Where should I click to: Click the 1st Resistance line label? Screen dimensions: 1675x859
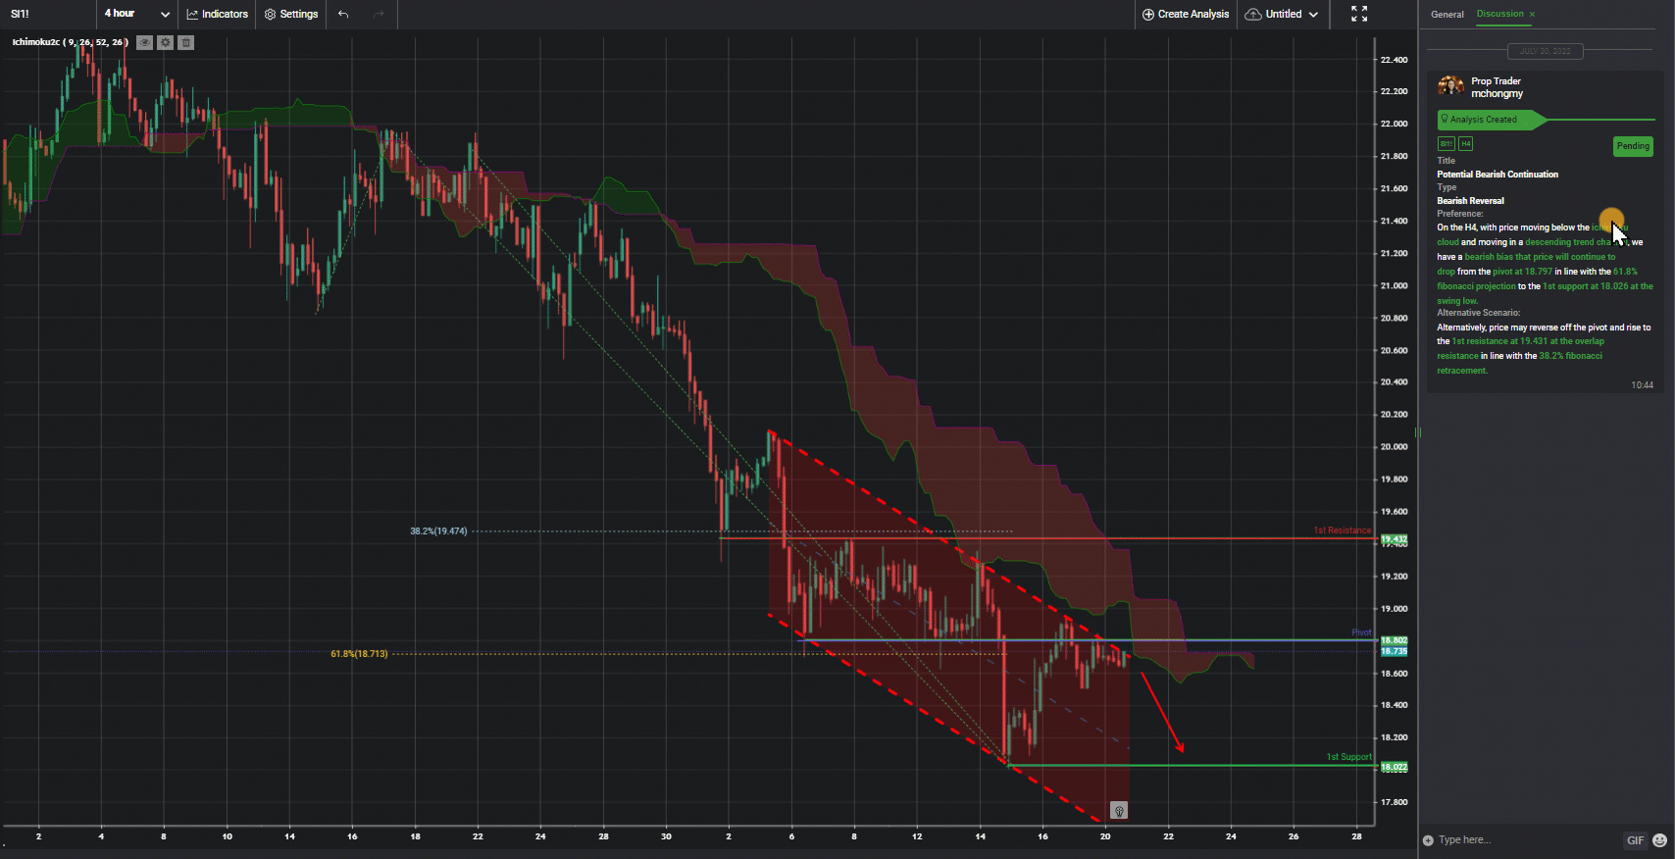[x=1343, y=531]
